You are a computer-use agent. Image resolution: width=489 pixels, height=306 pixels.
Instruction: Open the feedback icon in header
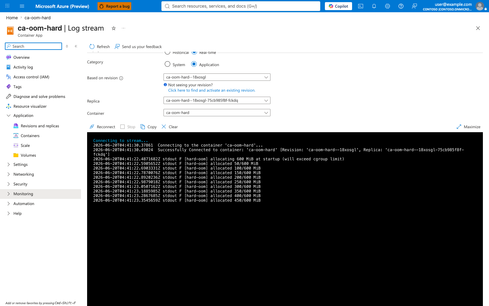pos(414,6)
